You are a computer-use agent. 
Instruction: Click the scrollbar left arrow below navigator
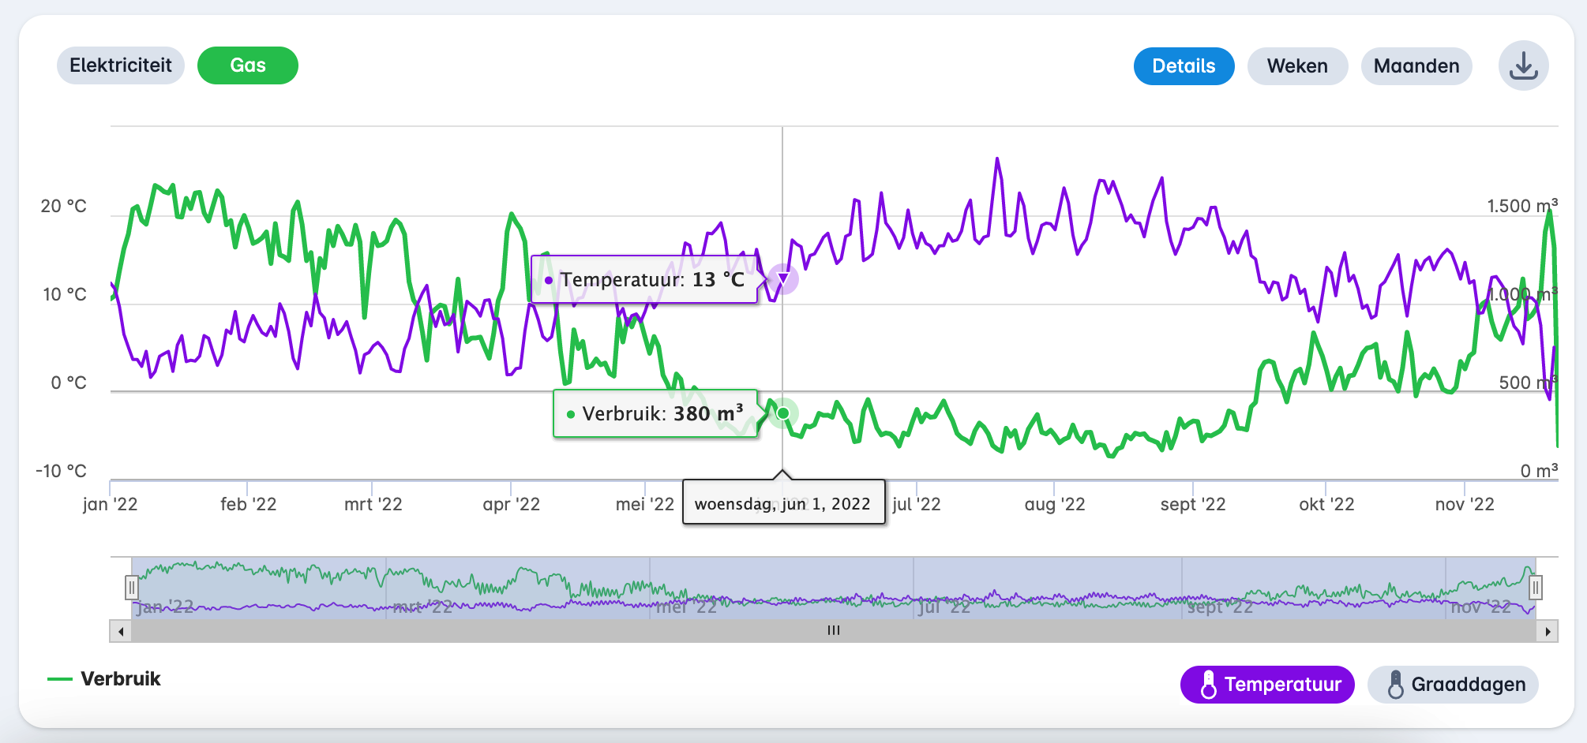click(x=120, y=631)
